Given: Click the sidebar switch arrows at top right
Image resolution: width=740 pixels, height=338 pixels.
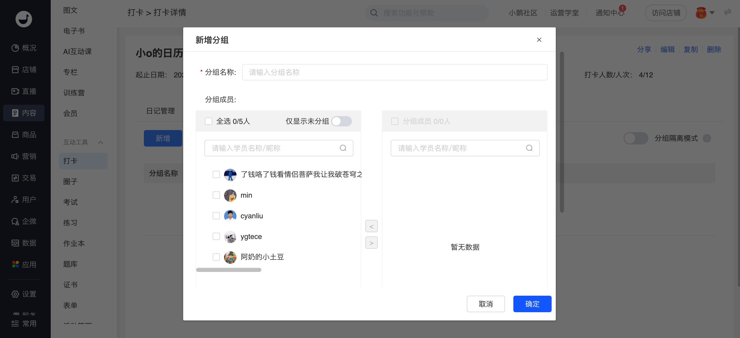Looking at the screenshot, I should click(727, 12).
